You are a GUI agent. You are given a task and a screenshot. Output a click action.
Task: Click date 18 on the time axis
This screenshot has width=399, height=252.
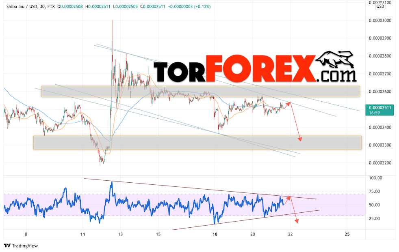click(215, 234)
